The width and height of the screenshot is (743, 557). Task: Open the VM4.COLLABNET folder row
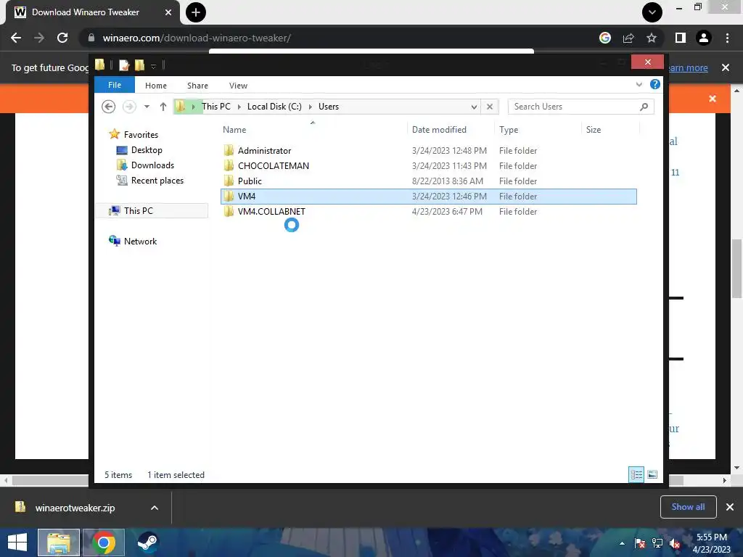coord(428,211)
